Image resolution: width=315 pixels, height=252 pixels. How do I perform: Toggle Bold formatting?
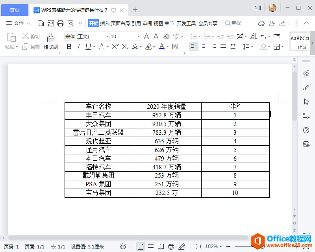pos(69,46)
